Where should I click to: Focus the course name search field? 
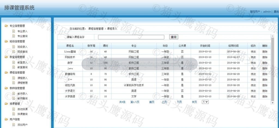pyautogui.click(x=131, y=37)
